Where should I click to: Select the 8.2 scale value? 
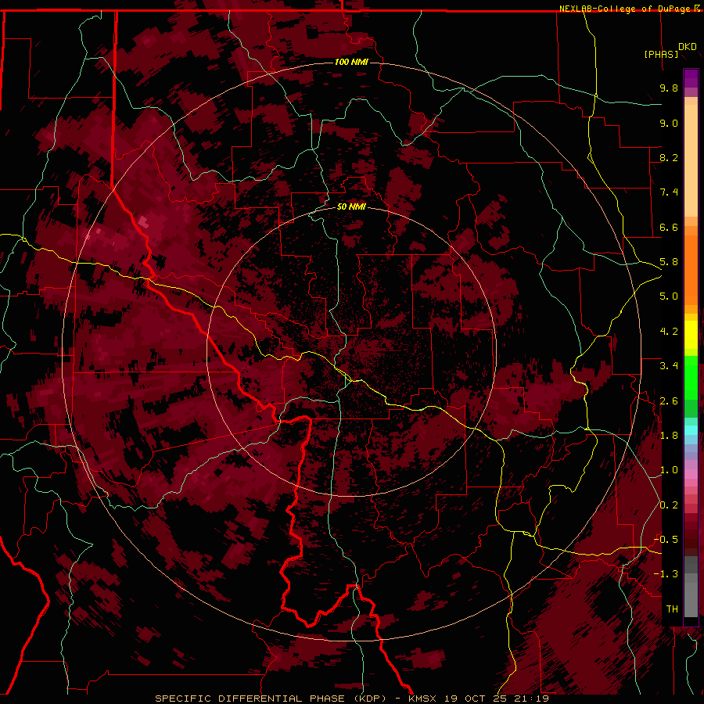click(x=669, y=157)
